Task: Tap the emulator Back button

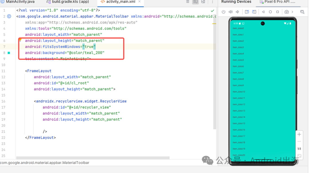Action: [263, 12]
